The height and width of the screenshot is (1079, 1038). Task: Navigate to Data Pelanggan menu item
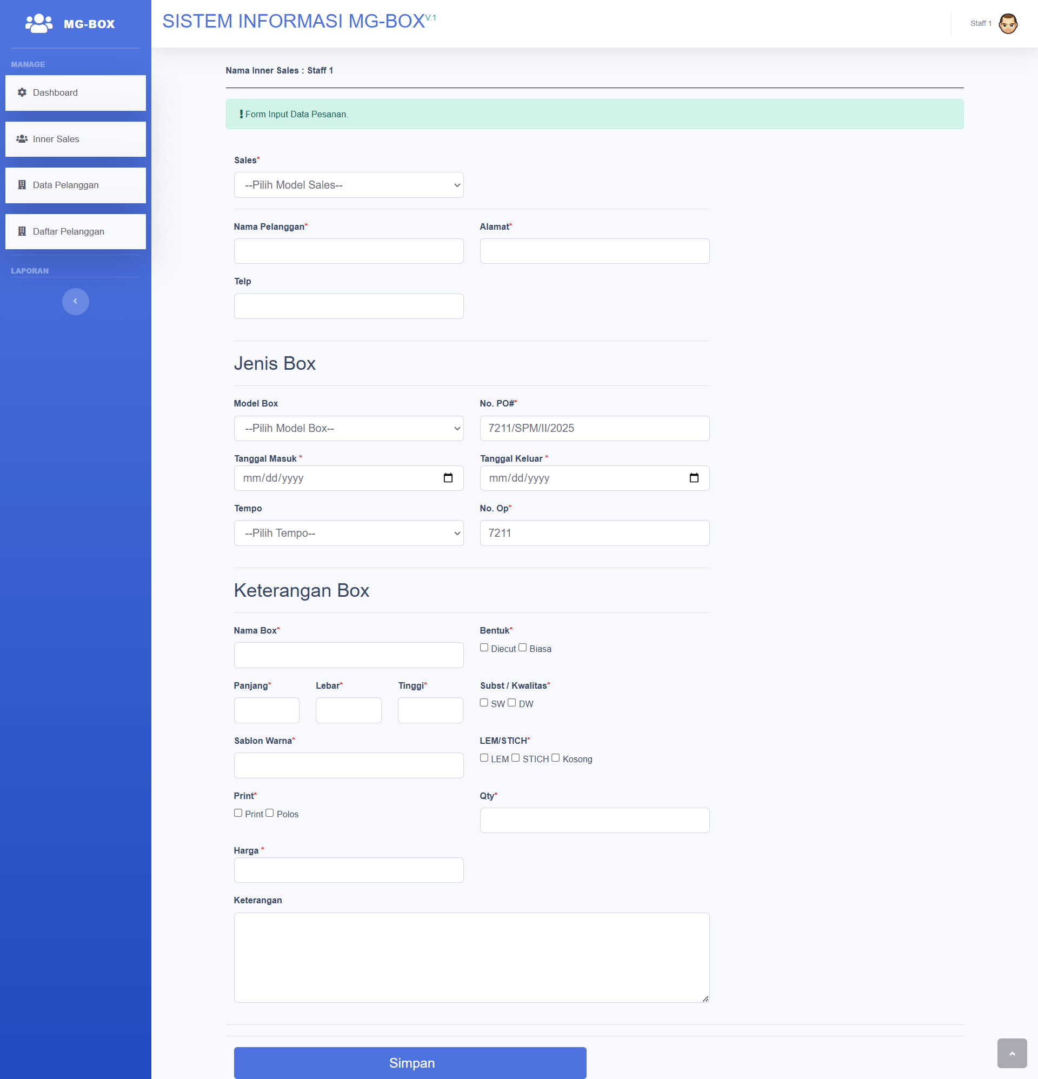click(65, 185)
